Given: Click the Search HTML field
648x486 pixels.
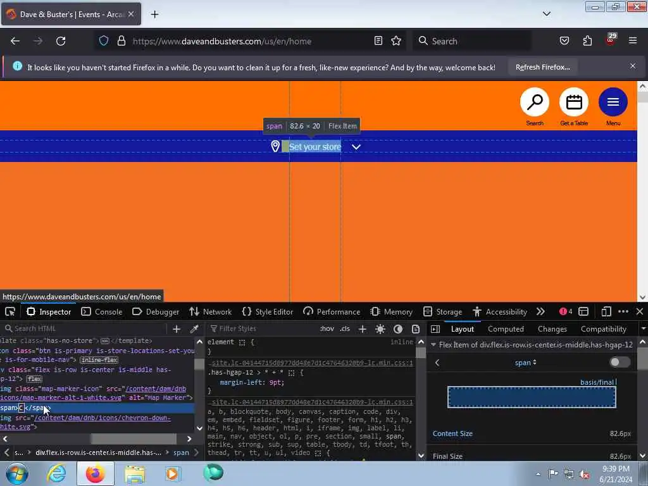Looking at the screenshot, I should 85,328.
